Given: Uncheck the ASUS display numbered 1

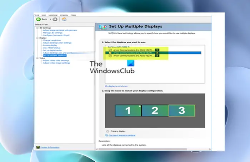Looking at the screenshot, I should (110, 50).
